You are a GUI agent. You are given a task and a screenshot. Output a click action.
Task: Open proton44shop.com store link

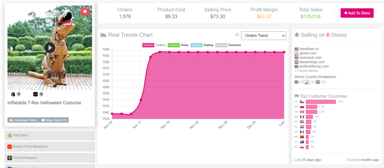click(314, 67)
